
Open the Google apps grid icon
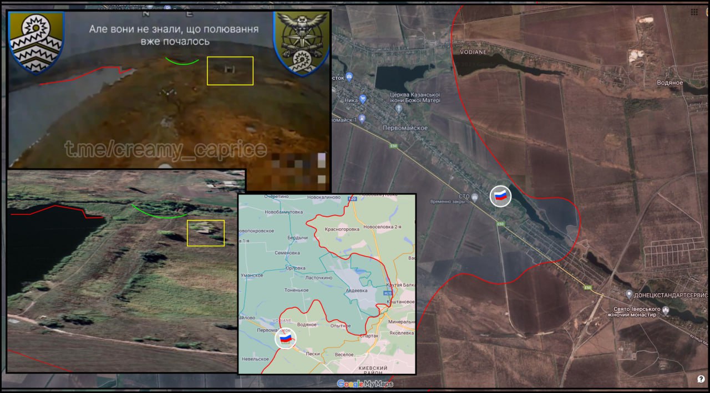coord(694,12)
